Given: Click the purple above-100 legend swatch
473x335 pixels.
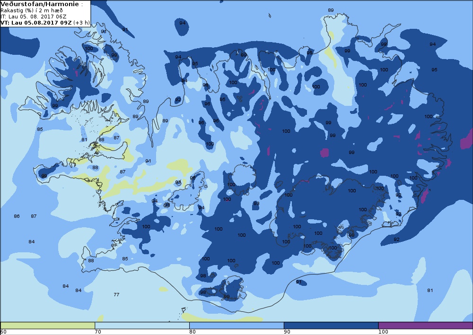Looking at the screenshot, I should [x=425, y=326].
